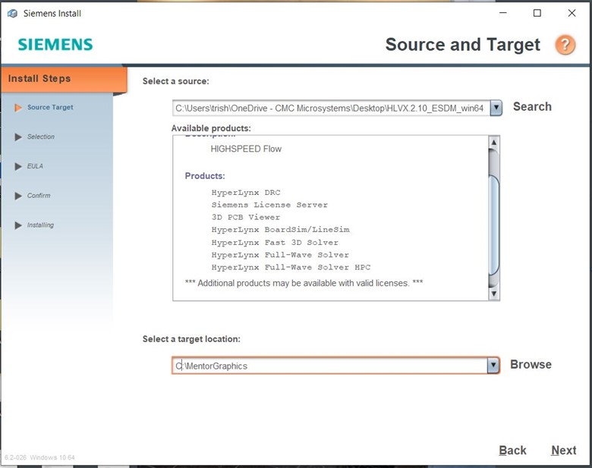The width and height of the screenshot is (592, 468).
Task: Go Back to the previous step
Action: [512, 451]
